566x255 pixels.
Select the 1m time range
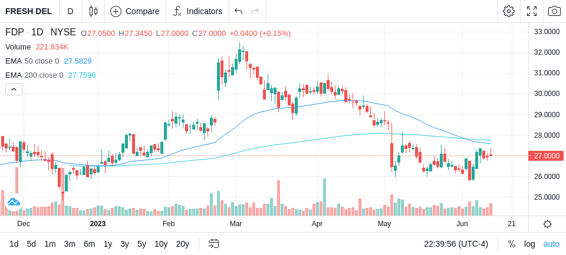50,244
